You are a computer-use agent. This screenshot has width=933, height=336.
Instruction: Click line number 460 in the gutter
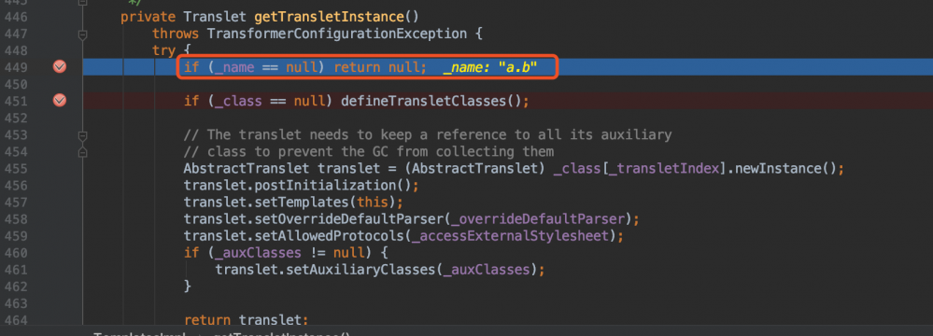click(15, 253)
